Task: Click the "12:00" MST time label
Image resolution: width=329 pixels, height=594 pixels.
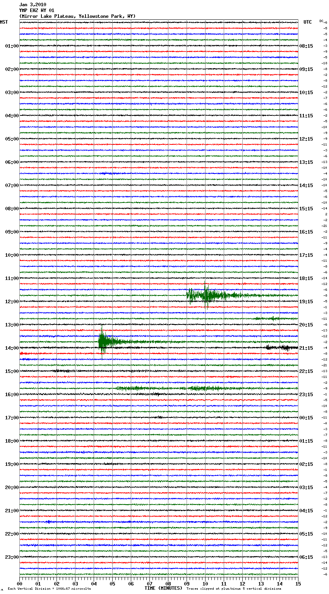Action: 12,302
